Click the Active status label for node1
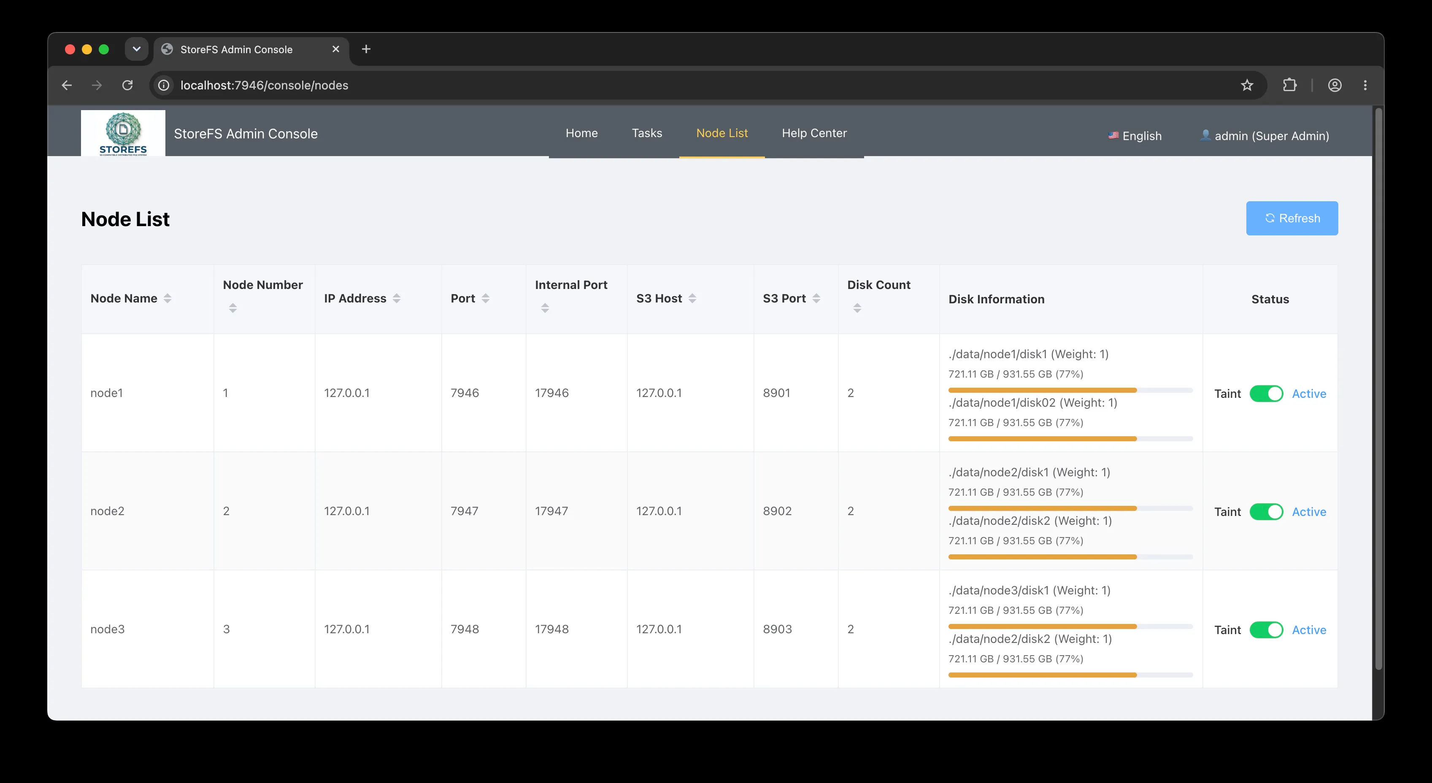 coord(1309,394)
